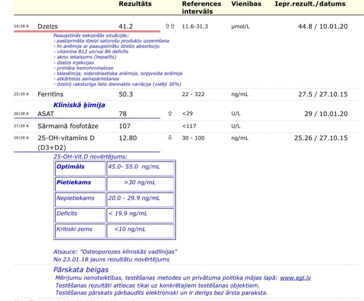This screenshot has width=364, height=301.
Task: Click the µmol/L unit in Dzelzs row
Action: (241, 26)
